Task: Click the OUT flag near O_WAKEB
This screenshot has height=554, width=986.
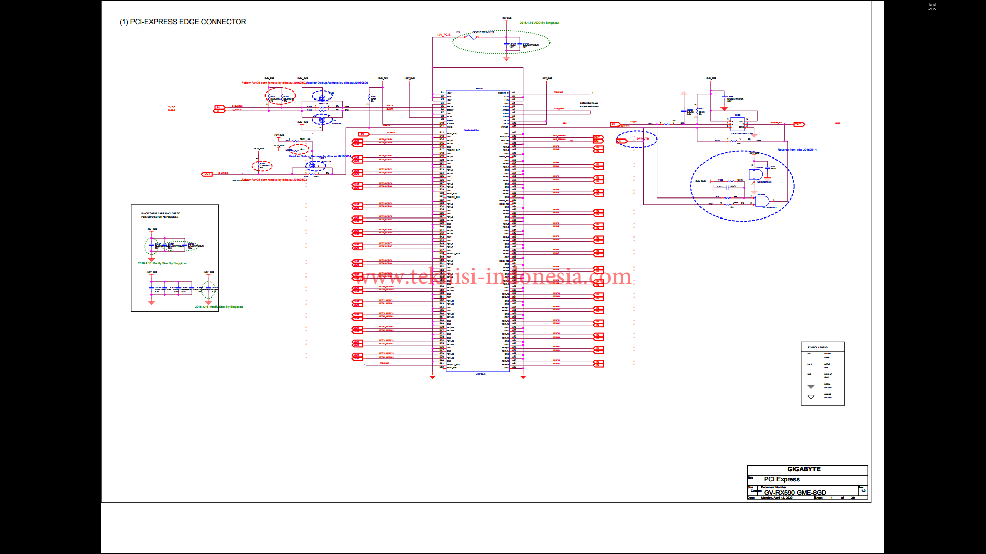Action: coord(207,174)
